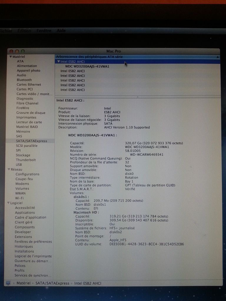Viewport: 226px width, 301px height.
Task: Select Cartes vidéo / monit... in sidebar
Action: click(x=34, y=94)
